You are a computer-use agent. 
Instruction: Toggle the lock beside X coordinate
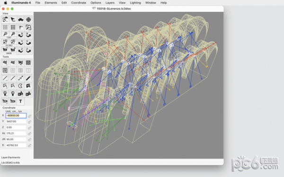pyautogui.click(x=29, y=116)
